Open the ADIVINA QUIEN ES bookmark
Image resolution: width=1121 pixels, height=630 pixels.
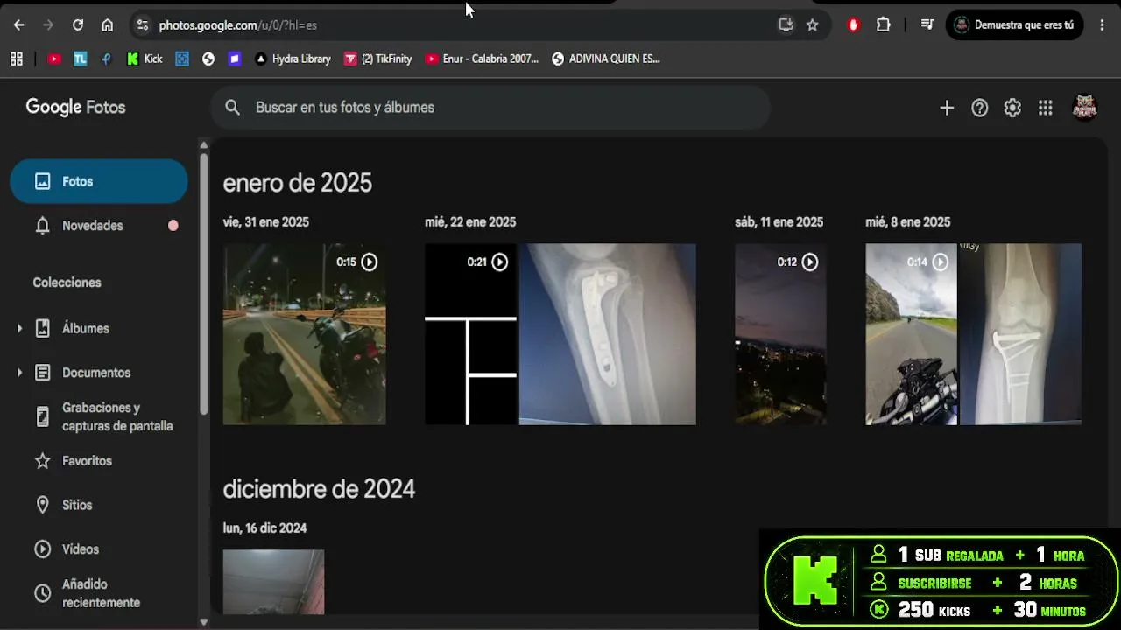[x=605, y=59]
